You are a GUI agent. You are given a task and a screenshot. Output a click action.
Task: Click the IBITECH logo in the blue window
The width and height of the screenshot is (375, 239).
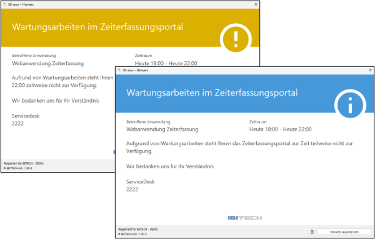point(245,218)
